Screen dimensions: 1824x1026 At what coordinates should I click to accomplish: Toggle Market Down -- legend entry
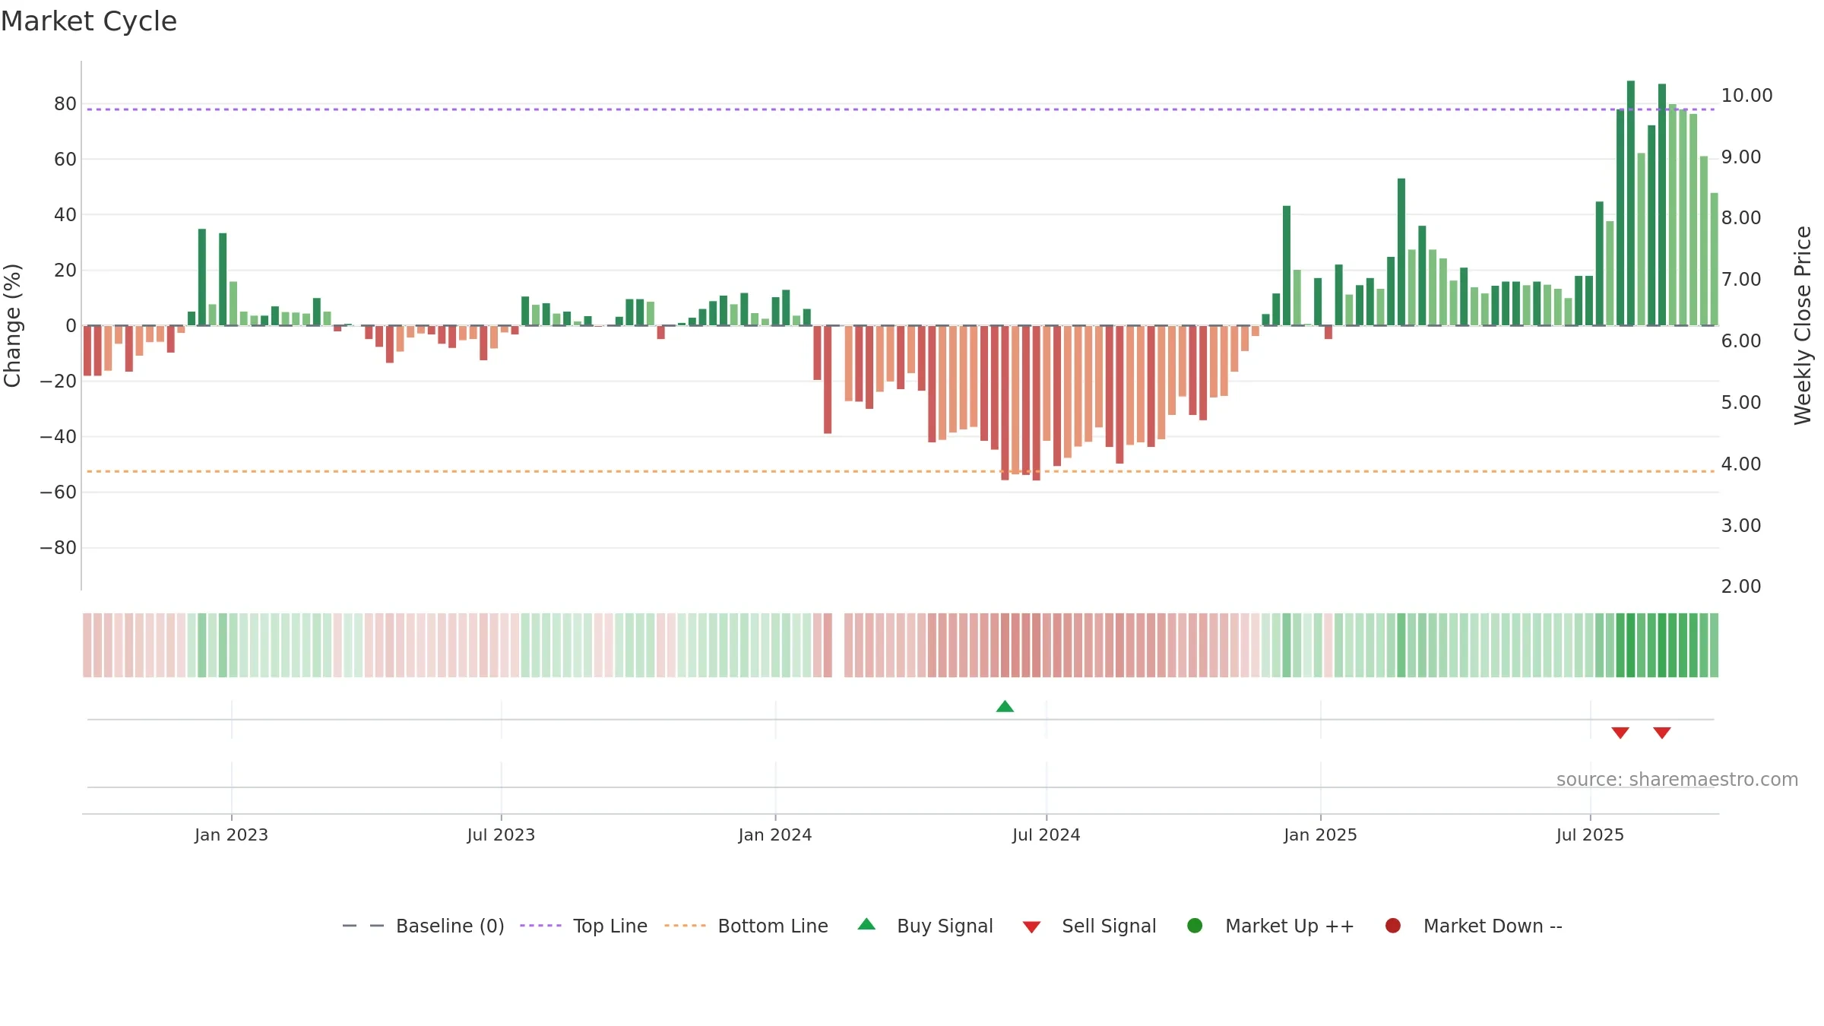pos(1474,926)
